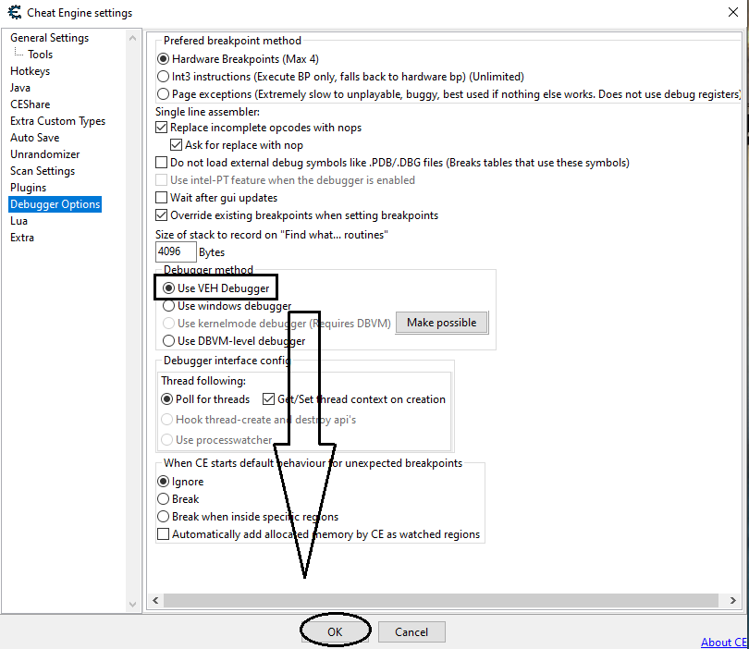Click the Make possible button
The image size is (749, 649).
[x=442, y=323]
